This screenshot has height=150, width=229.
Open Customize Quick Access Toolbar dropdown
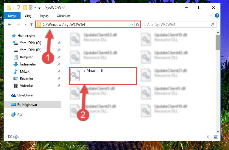39,8
